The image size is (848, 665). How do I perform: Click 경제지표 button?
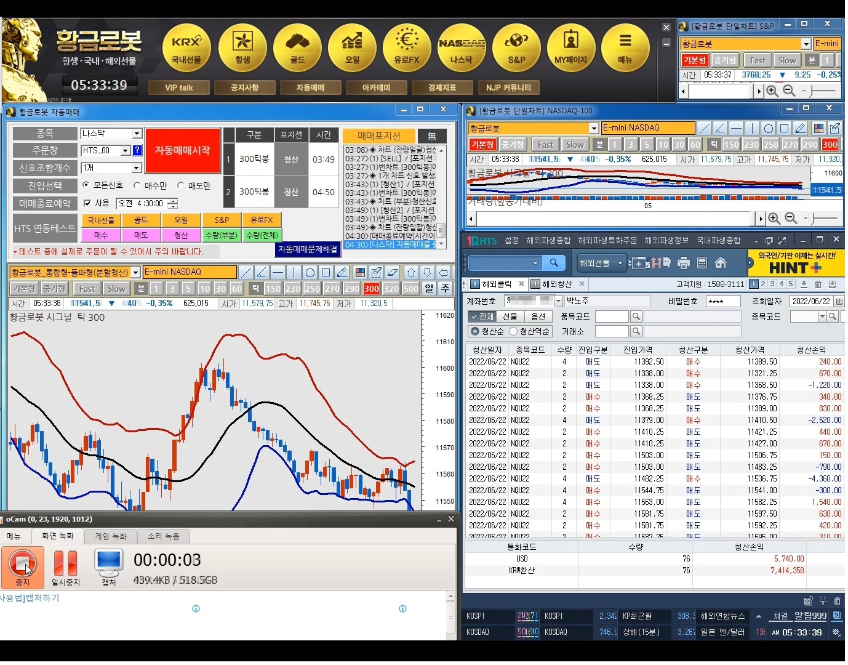(442, 87)
